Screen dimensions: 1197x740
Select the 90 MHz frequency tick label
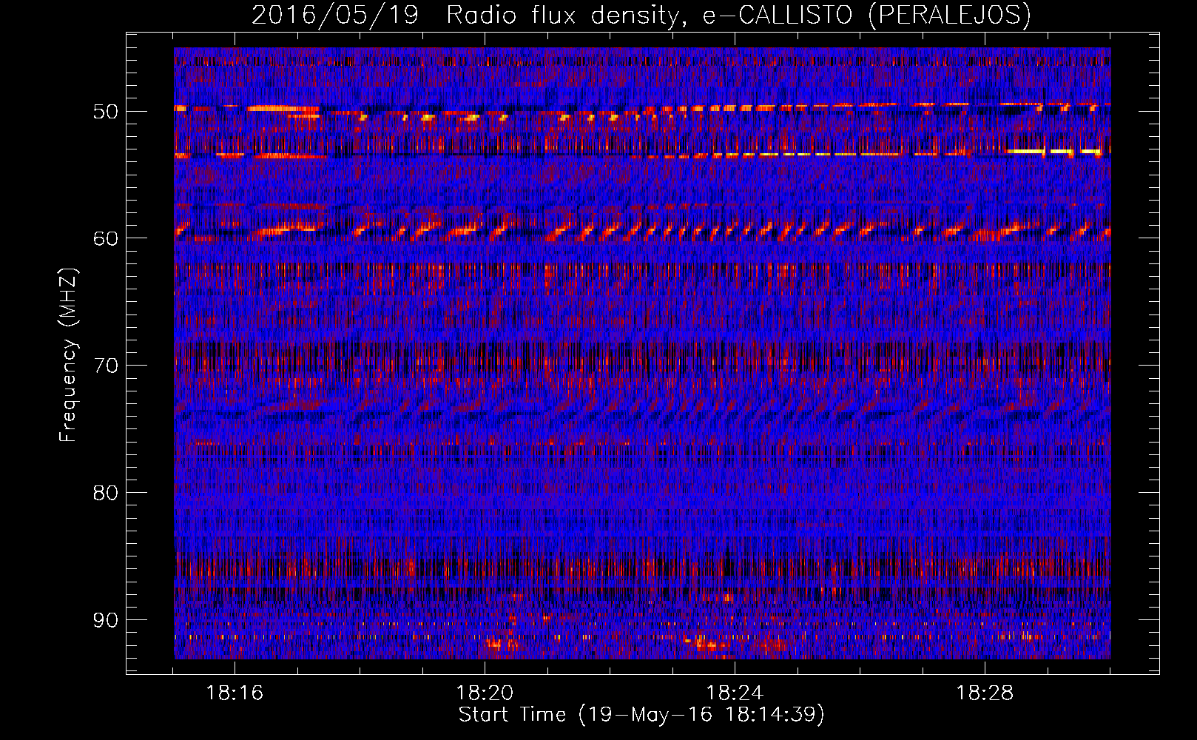point(105,620)
